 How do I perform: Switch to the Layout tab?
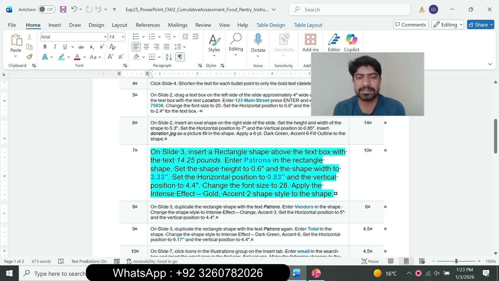120,25
